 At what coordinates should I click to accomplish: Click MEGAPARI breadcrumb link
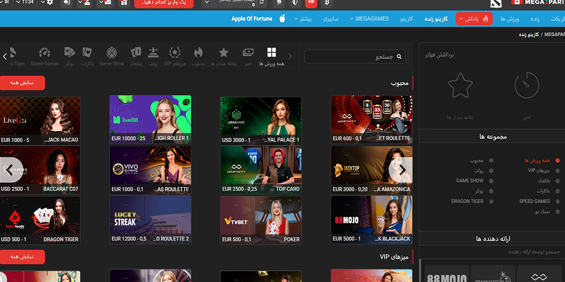click(554, 34)
